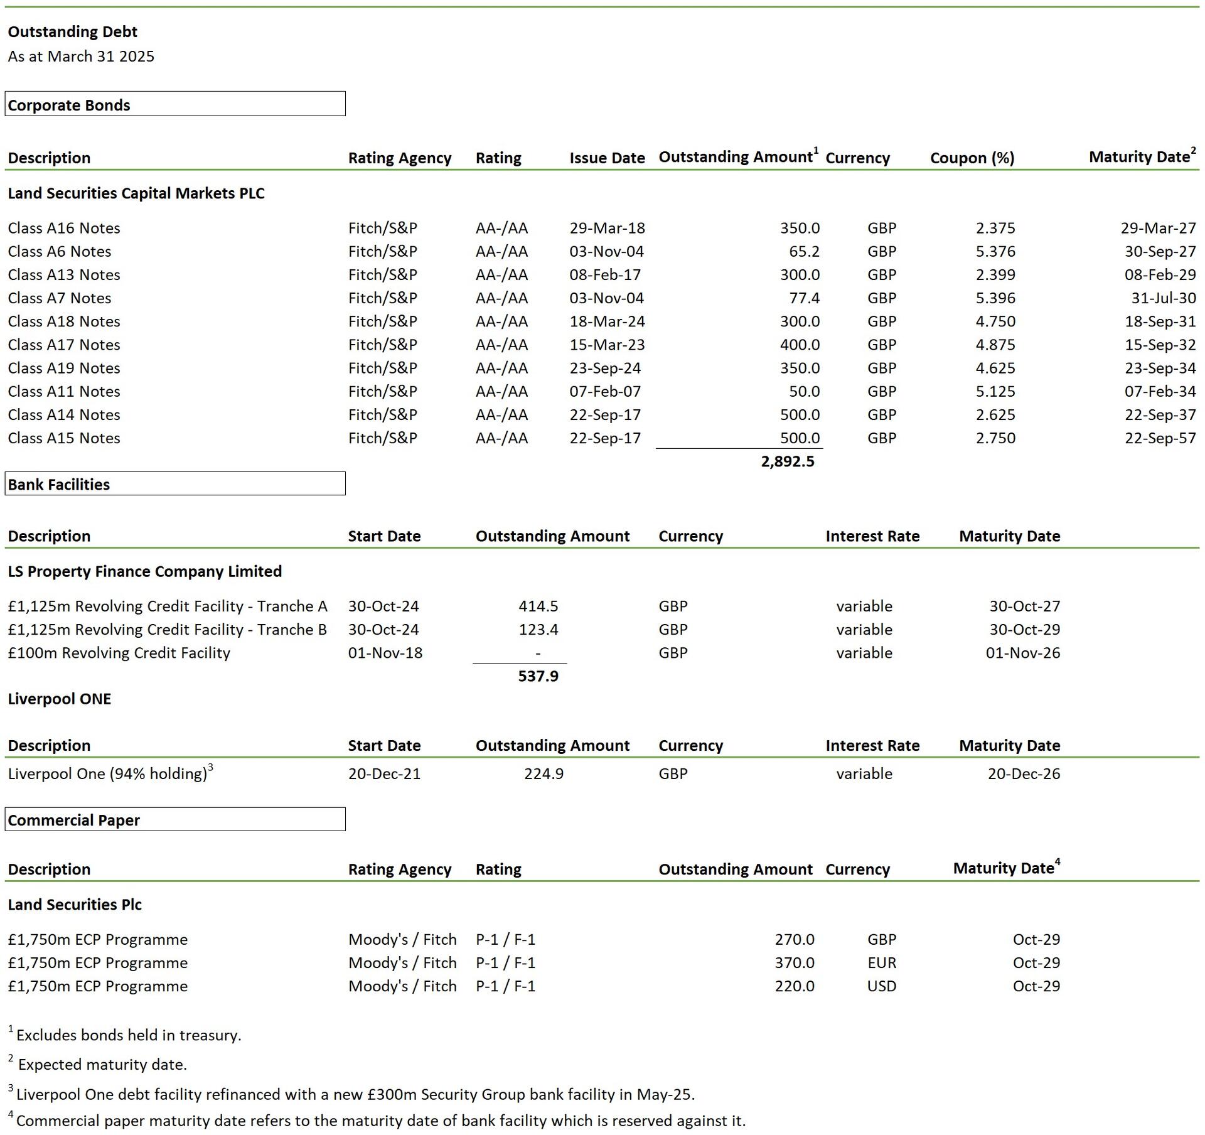1205x1135 pixels.
Task: Click maturity date "30-Sep-27"
Action: point(1160,251)
